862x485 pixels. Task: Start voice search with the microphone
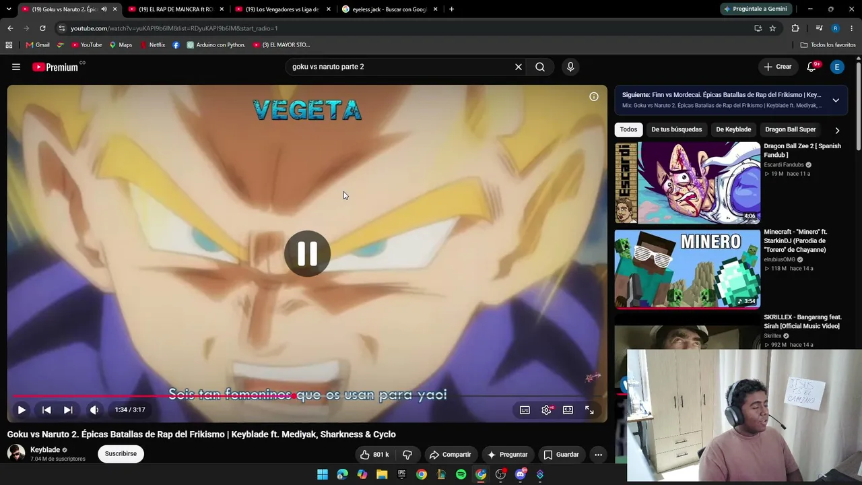click(x=570, y=67)
